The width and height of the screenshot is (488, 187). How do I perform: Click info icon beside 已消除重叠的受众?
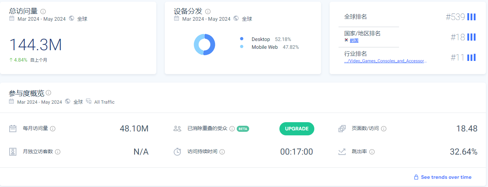[232, 129]
